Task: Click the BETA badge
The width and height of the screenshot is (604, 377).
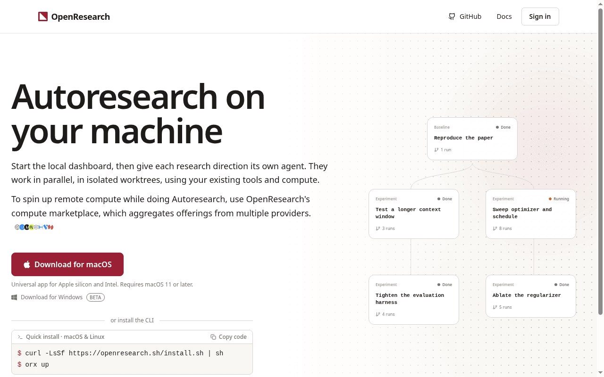Action: pos(95,297)
